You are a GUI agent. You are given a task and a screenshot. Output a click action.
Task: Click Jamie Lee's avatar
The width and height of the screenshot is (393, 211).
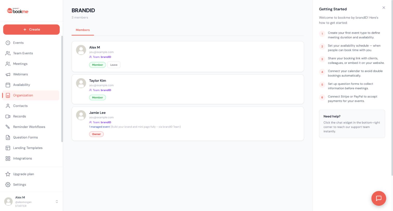click(x=81, y=115)
